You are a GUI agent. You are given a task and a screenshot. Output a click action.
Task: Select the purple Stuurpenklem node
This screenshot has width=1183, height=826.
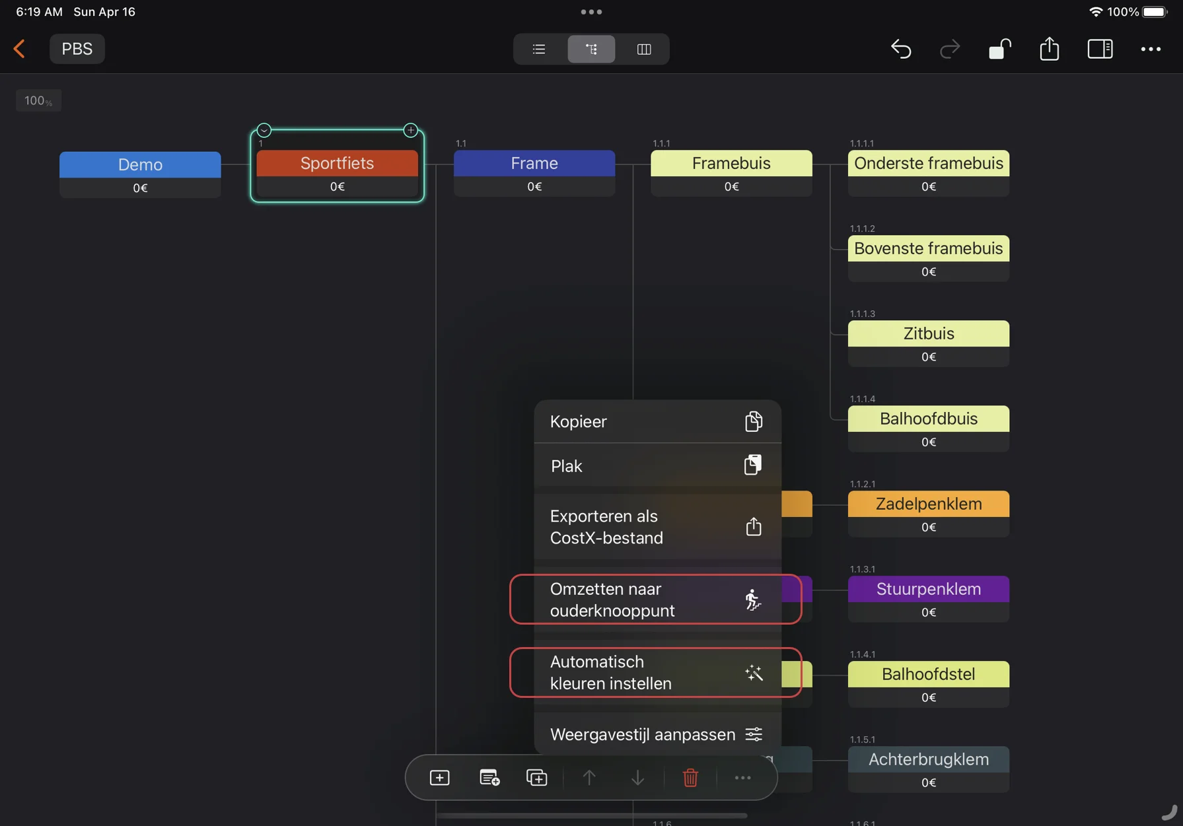[928, 589]
